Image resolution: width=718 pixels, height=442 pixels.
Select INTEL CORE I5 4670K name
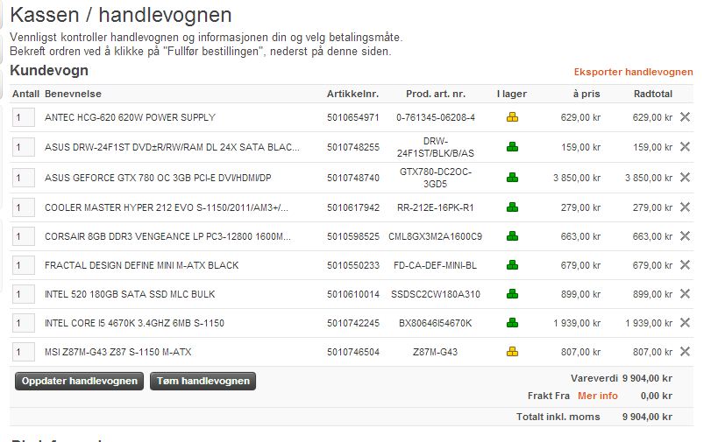click(x=135, y=323)
